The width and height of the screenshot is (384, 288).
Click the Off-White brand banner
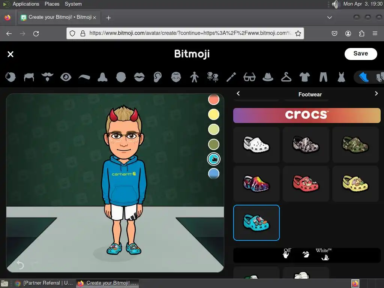click(x=307, y=255)
